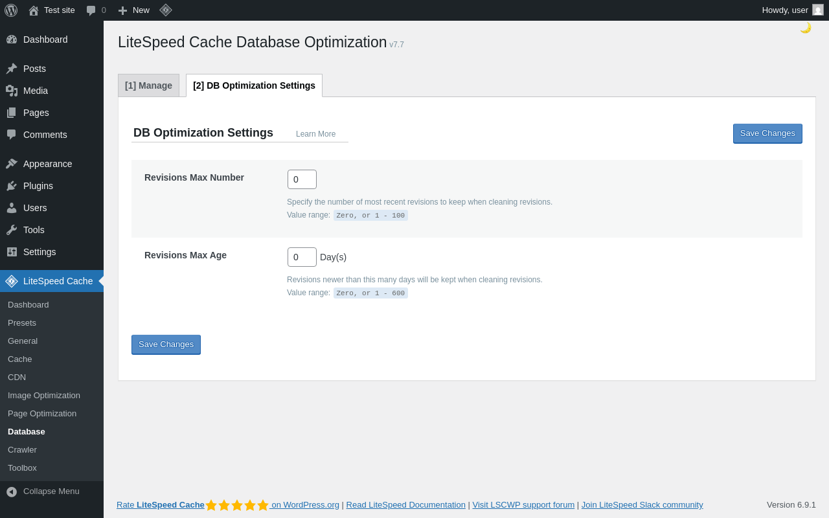Select the [2] DB Optimization Settings tab
Viewport: 829px width, 518px height.
[254, 85]
